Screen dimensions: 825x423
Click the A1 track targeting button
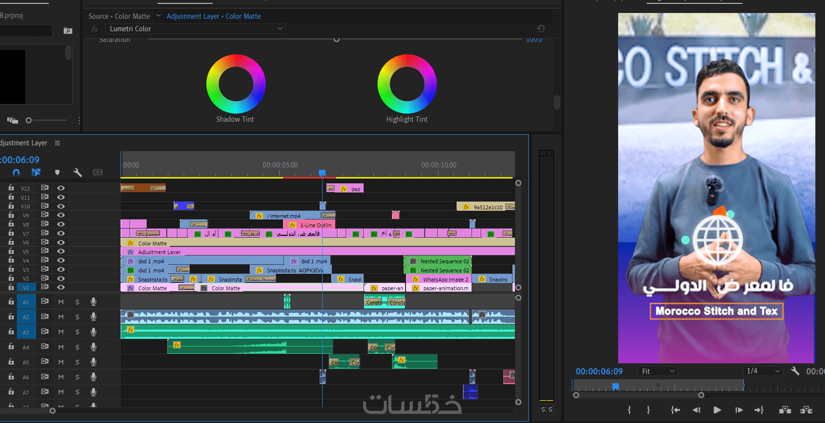point(26,302)
